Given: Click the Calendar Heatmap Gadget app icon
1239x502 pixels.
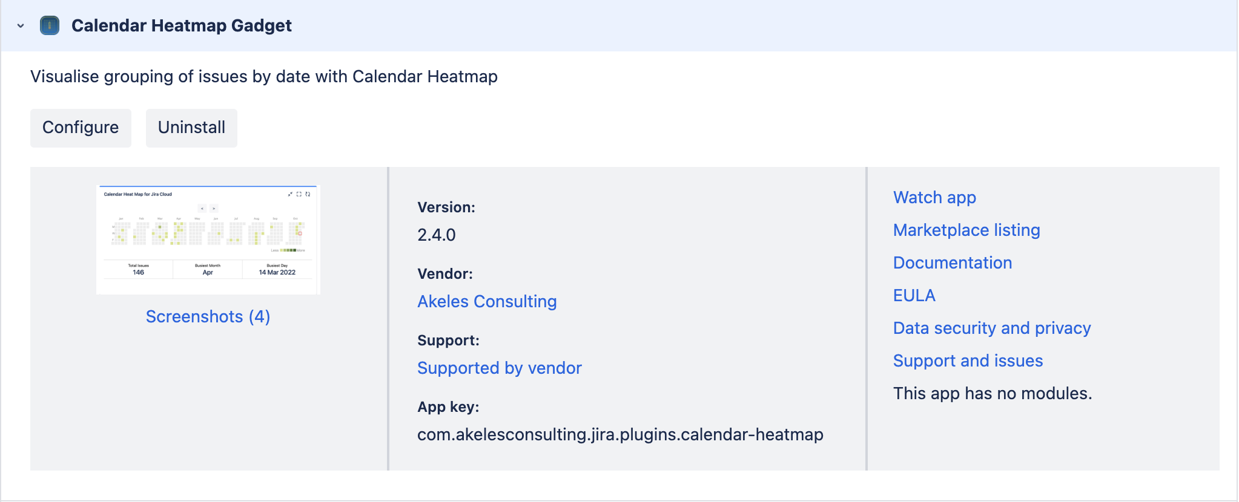Looking at the screenshot, I should pos(50,25).
